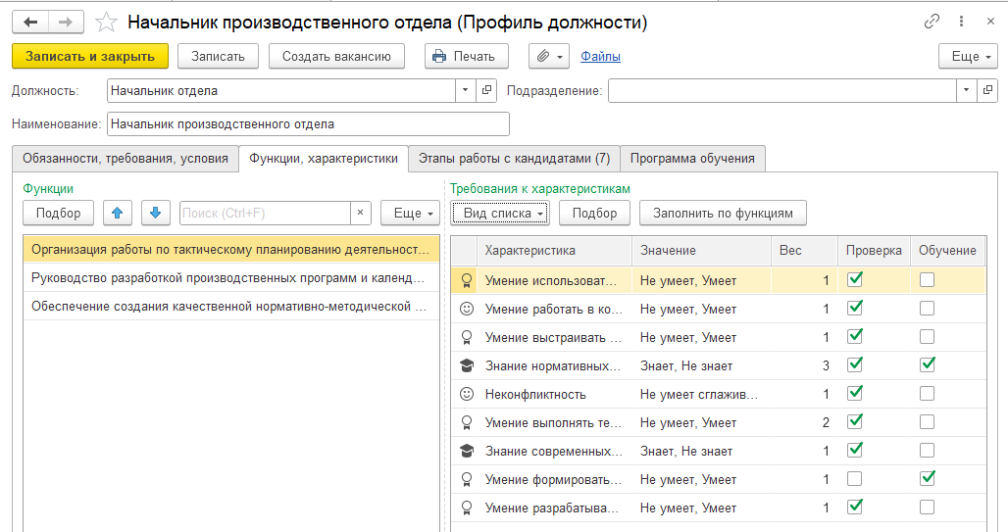Viewport: 1008px width, 532px height.
Task: Click weight value 2 in Умение выполнять row
Action: [x=826, y=423]
